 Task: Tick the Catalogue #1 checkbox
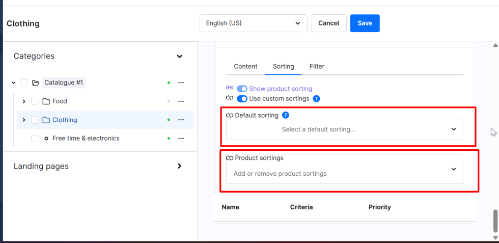(24, 83)
